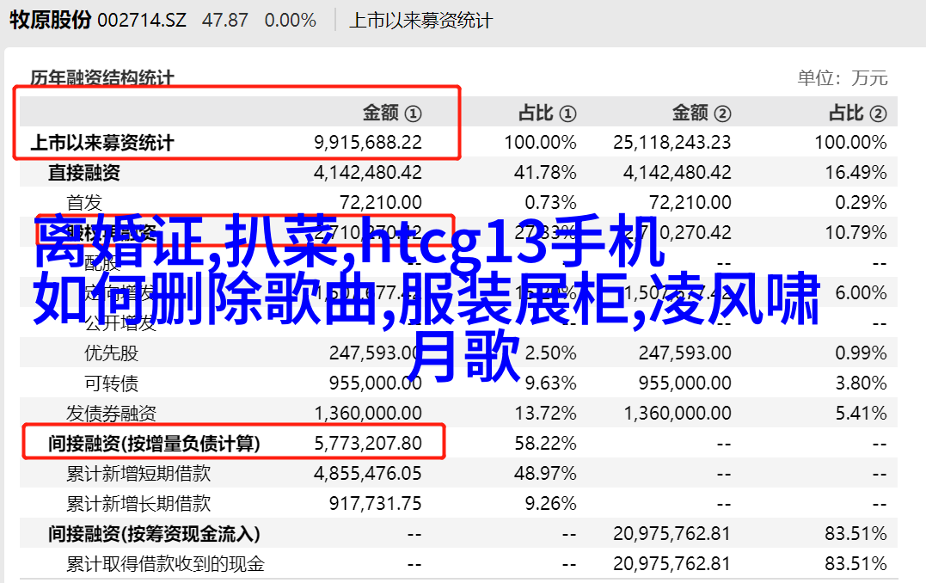This screenshot has width=926, height=583.
Task: Click 可转债 percentage 3.80%
Action: tap(861, 384)
